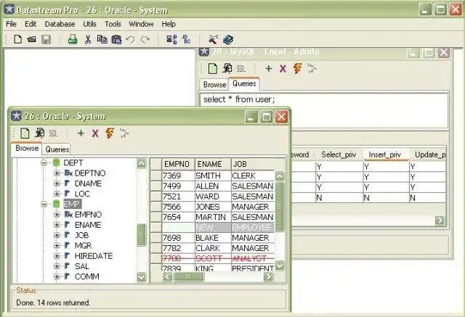Expand the DNAME column node
Screen dimensions: 465x317
[57, 184]
